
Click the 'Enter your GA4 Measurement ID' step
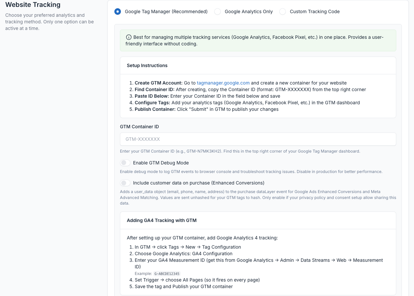[259, 263]
